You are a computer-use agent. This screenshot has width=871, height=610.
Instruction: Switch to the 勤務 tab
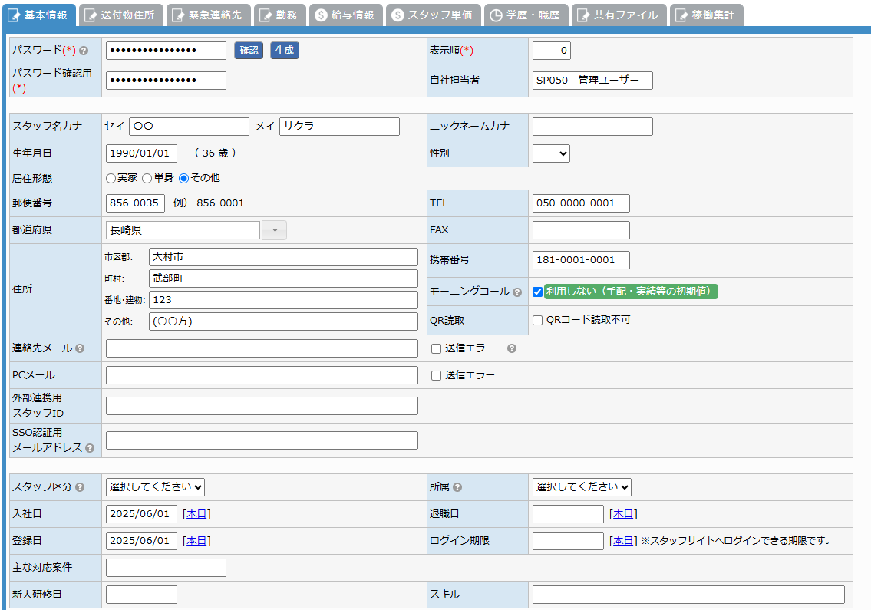pos(280,15)
